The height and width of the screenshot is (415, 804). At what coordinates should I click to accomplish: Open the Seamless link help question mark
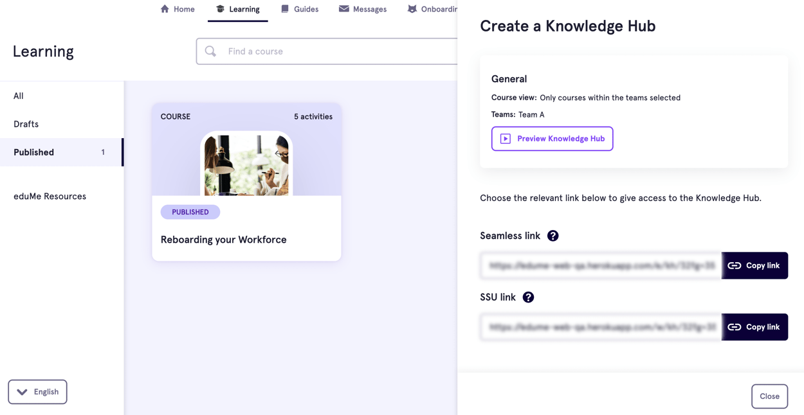pos(553,236)
